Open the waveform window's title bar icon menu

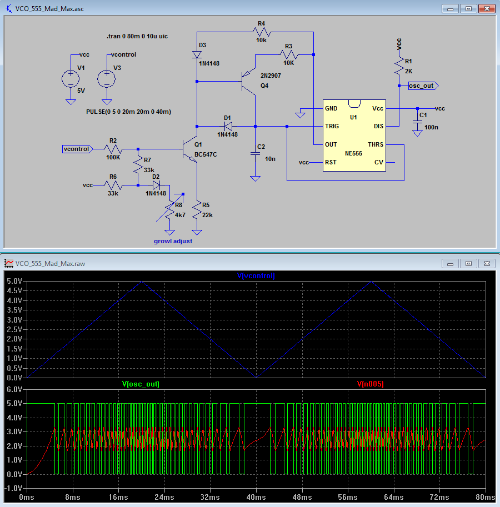coord(9,264)
